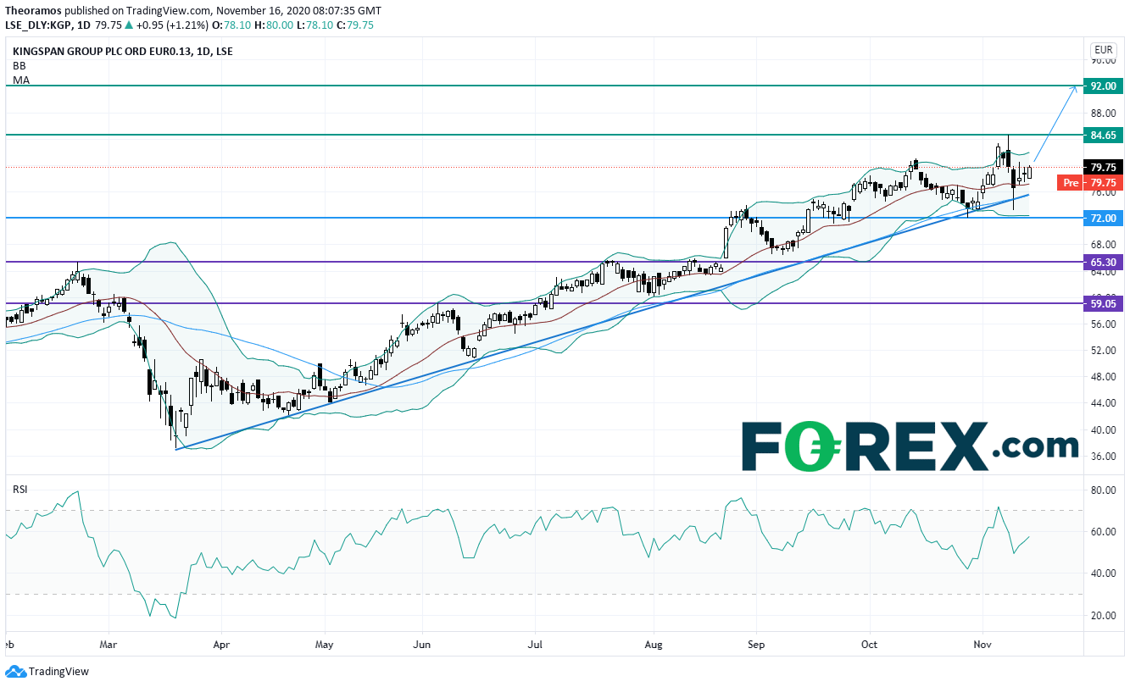Click the 72.00 support level label
The width and height of the screenshot is (1130, 687).
[1103, 218]
